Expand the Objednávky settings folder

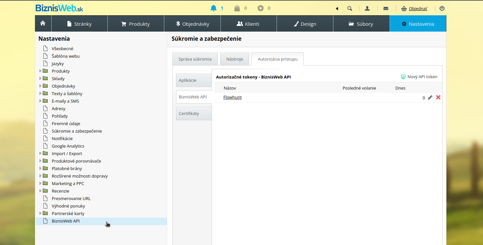point(40,86)
